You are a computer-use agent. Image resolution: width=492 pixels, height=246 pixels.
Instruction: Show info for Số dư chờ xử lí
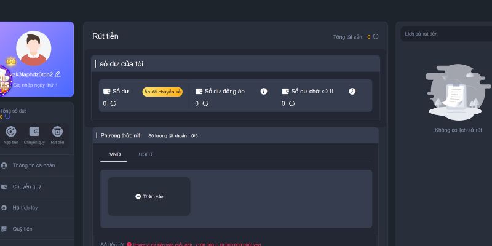(x=352, y=91)
